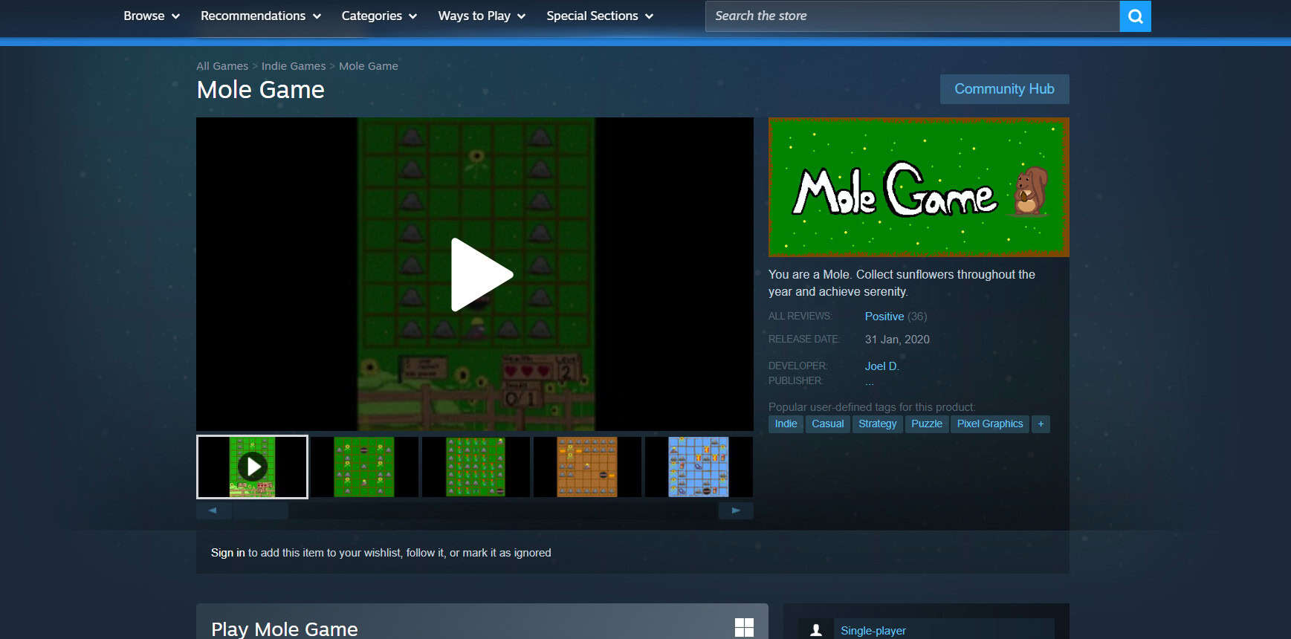The width and height of the screenshot is (1291, 639).
Task: Open the Mole Game header banner image
Action: 918,187
